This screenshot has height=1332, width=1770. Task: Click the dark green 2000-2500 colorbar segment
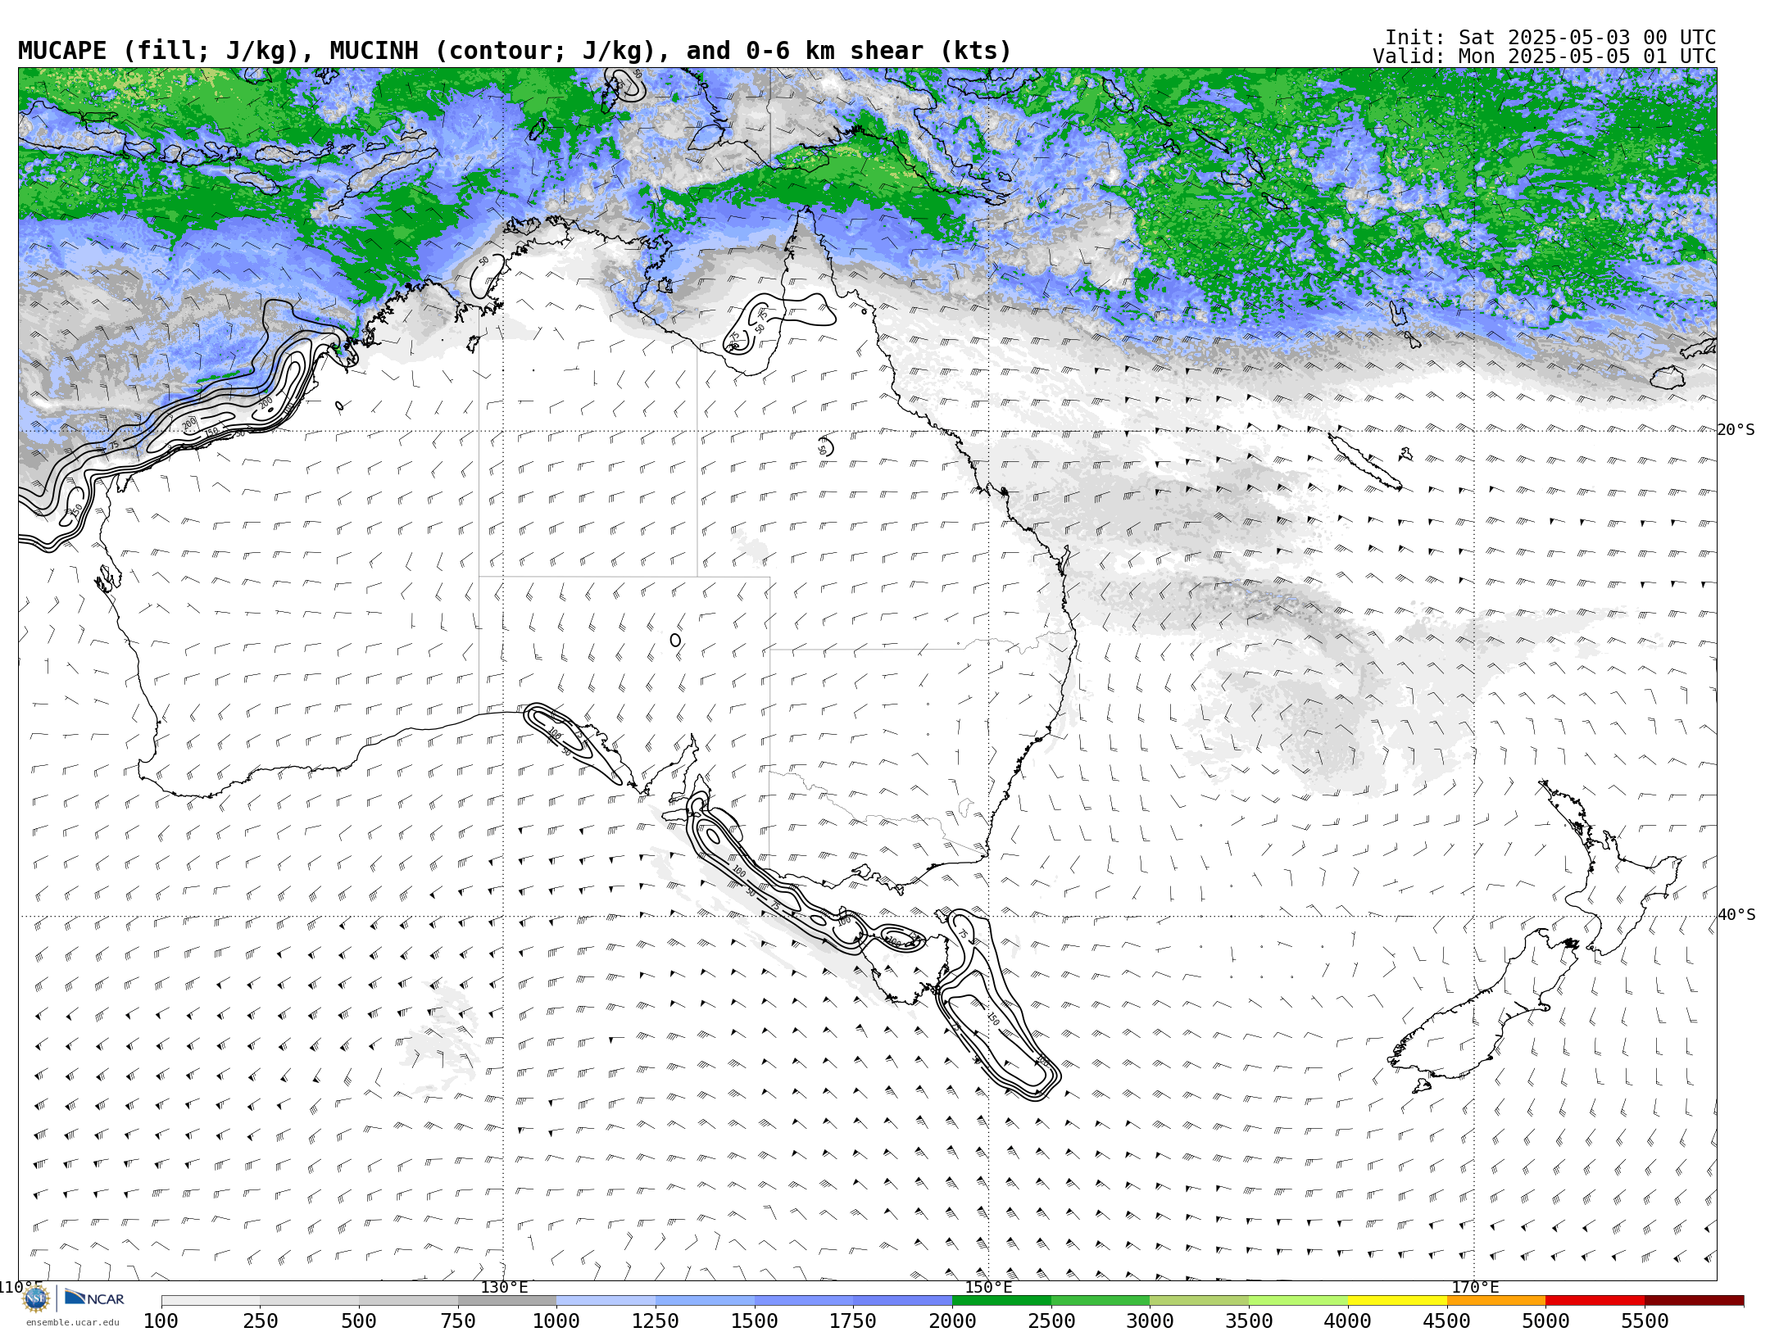[1001, 1301]
